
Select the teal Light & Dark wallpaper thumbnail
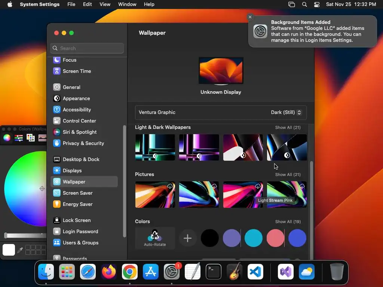click(155, 147)
